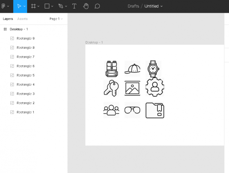The width and height of the screenshot is (229, 173).
Task: Open the Page 1 dropdown
Action: [x=56, y=19]
